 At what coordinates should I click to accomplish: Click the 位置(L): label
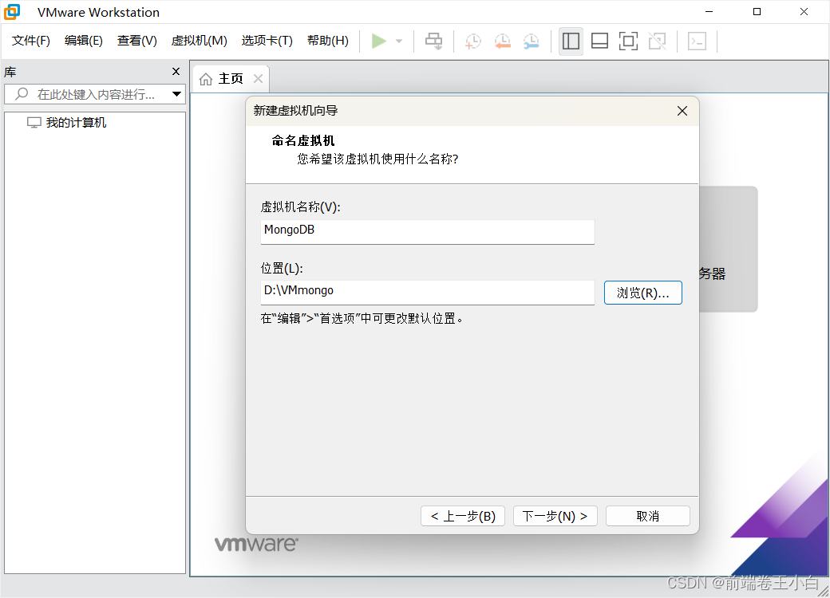tap(282, 269)
